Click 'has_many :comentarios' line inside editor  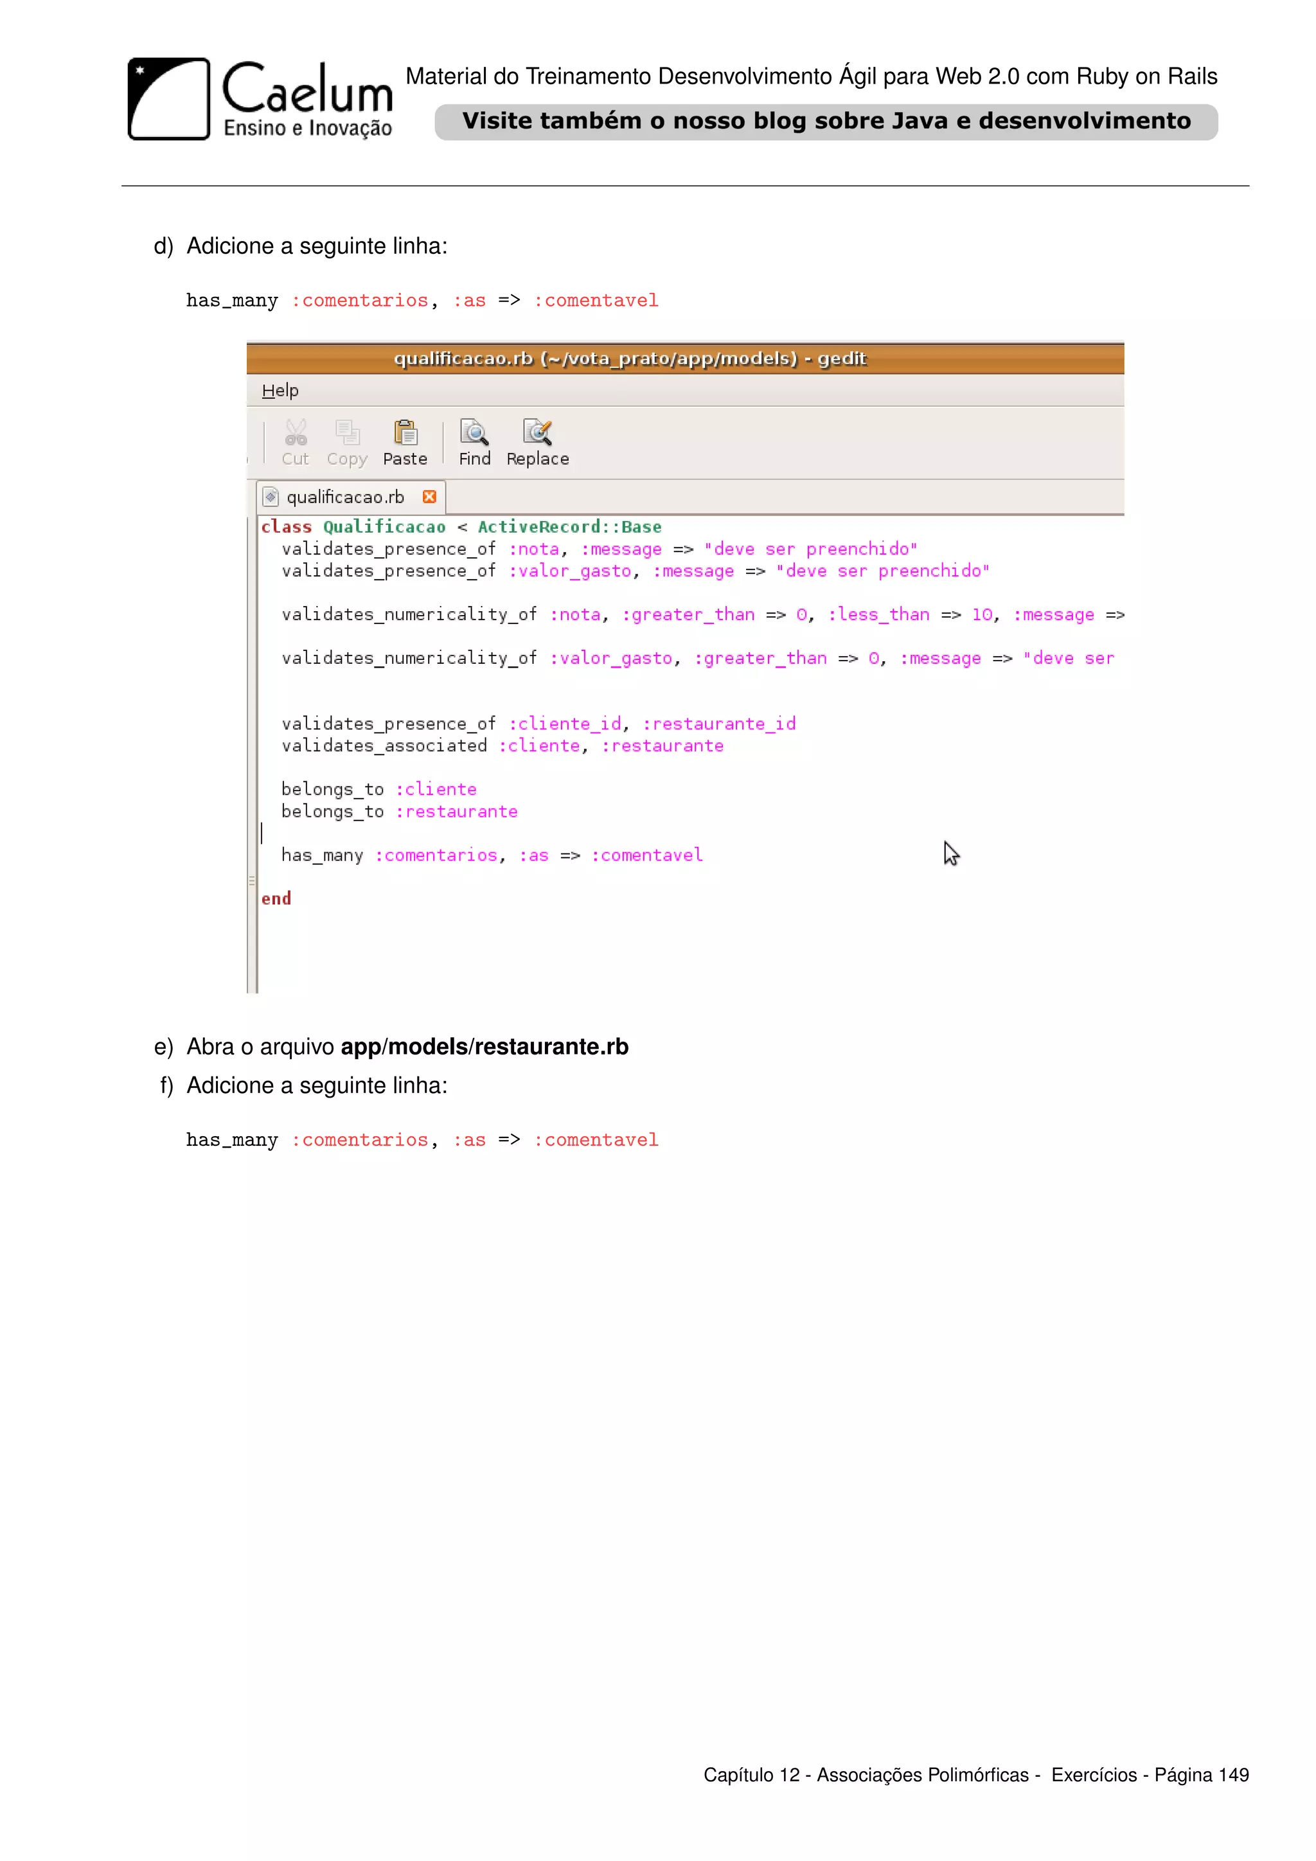point(492,855)
